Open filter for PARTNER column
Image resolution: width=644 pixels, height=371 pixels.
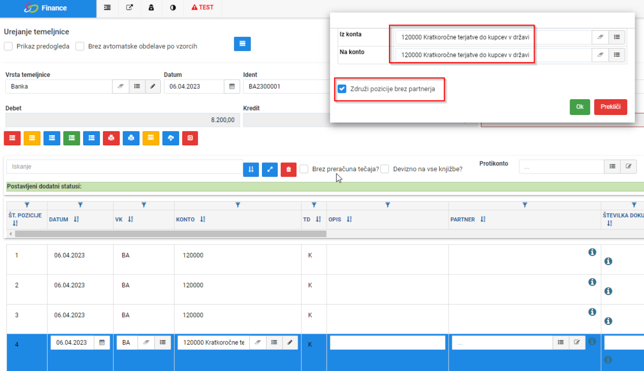pos(525,204)
